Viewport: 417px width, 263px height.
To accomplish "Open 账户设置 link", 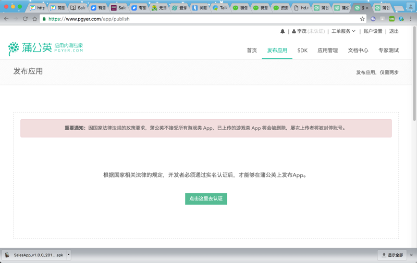I will pyautogui.click(x=373, y=31).
